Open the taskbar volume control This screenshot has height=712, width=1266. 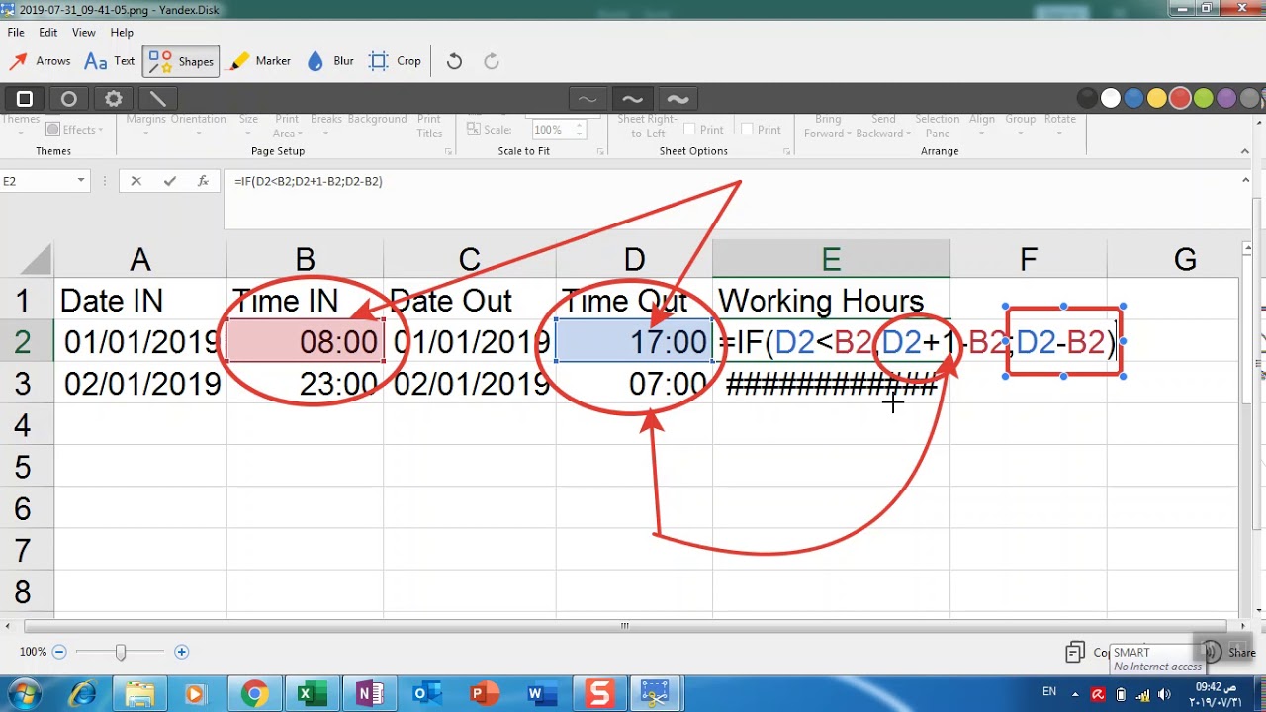click(x=1166, y=693)
